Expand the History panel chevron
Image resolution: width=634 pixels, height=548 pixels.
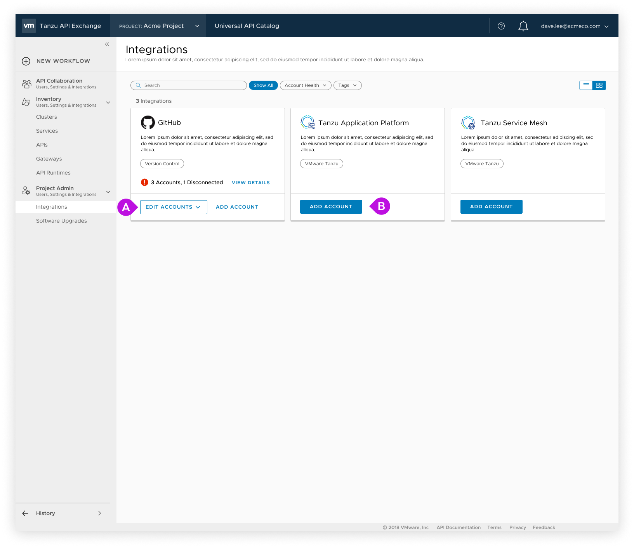click(x=100, y=513)
